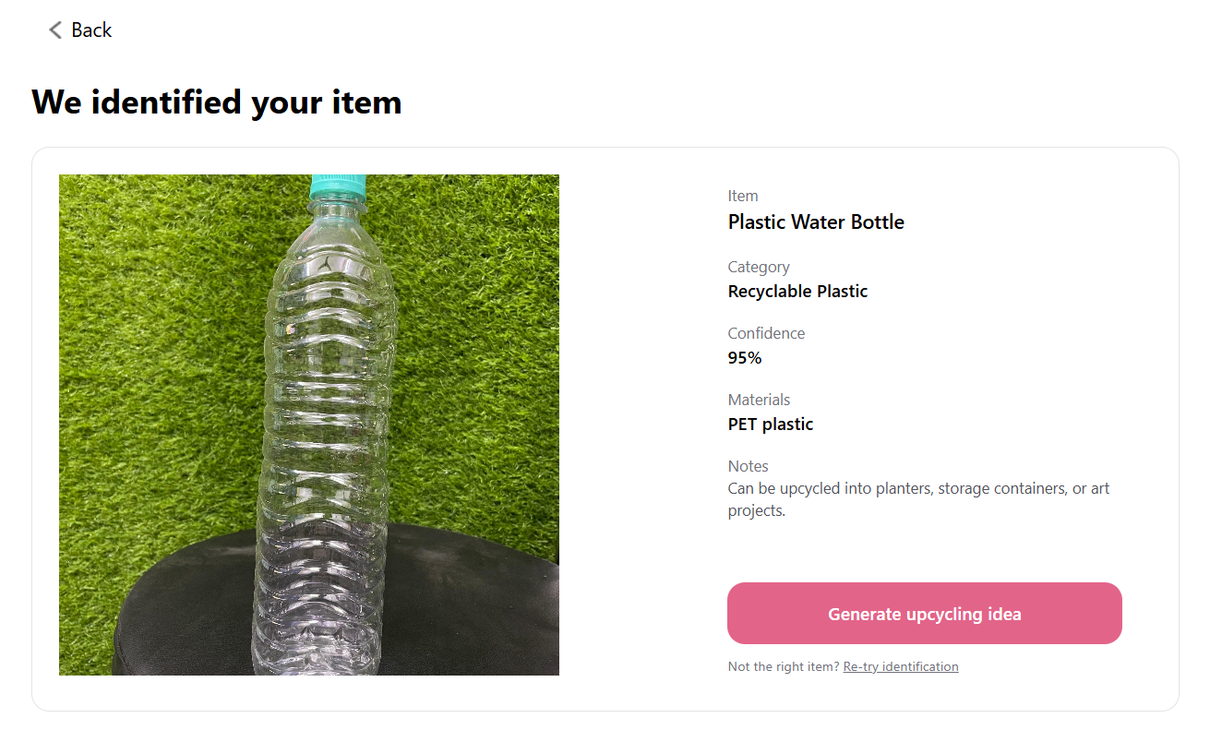Click the back chevron arrow icon
The image size is (1222, 754).
click(x=55, y=30)
